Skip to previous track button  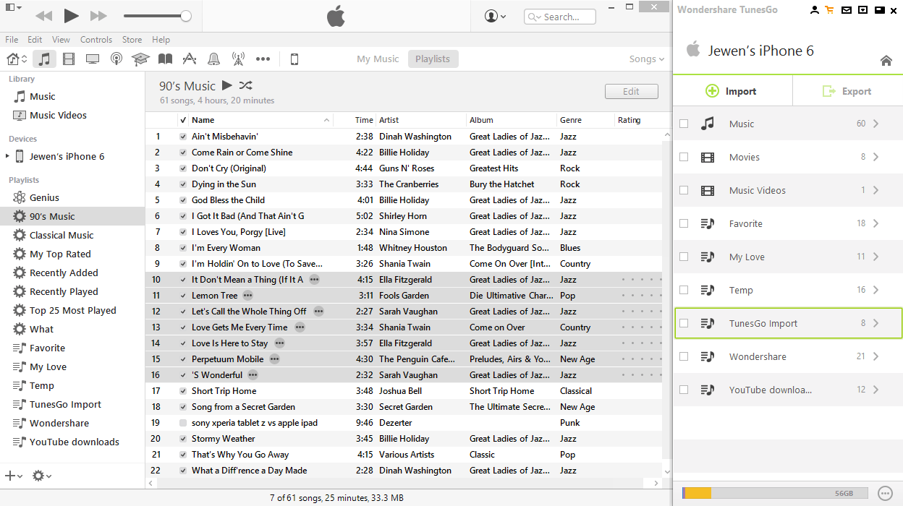click(43, 16)
